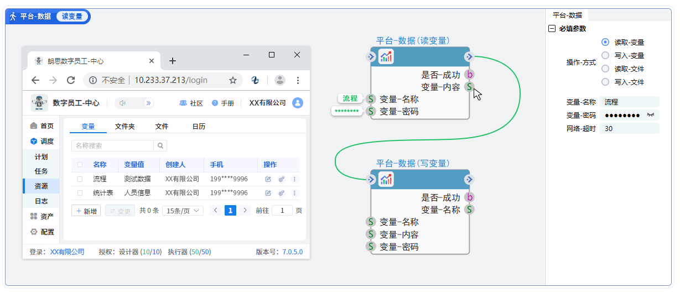
Task: Bookmark the page with the star icon
Action: tap(233, 80)
